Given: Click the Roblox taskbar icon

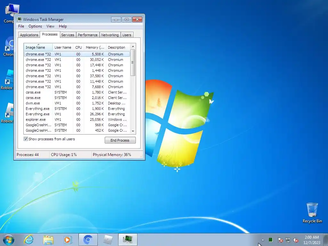Looking at the screenshot, I should (108, 240).
